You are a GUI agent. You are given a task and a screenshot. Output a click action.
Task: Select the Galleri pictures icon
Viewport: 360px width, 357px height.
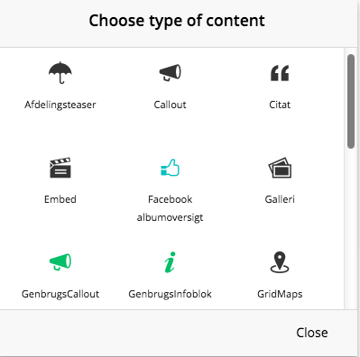point(280,168)
